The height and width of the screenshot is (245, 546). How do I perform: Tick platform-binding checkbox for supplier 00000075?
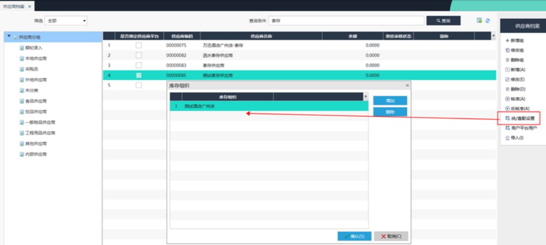point(139,45)
